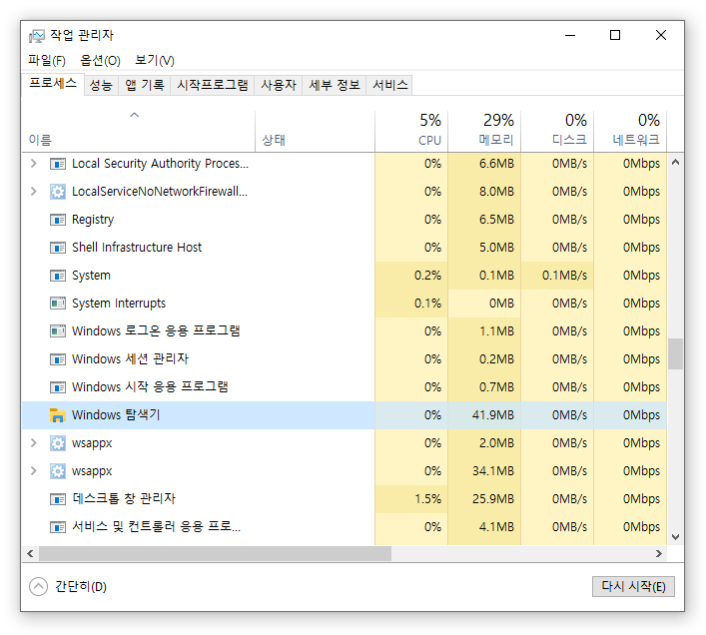Click the System Interrupts icon
Image resolution: width=706 pixels, height=635 pixels.
pos(58,304)
